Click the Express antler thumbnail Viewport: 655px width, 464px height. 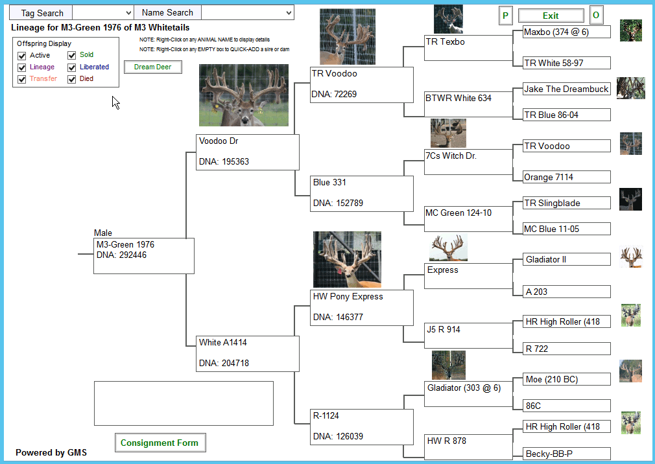(448, 248)
